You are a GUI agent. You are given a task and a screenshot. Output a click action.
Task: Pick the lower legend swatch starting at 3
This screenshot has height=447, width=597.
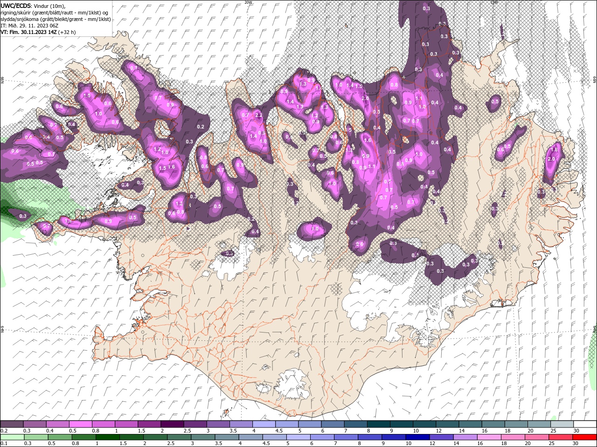tap(202, 437)
